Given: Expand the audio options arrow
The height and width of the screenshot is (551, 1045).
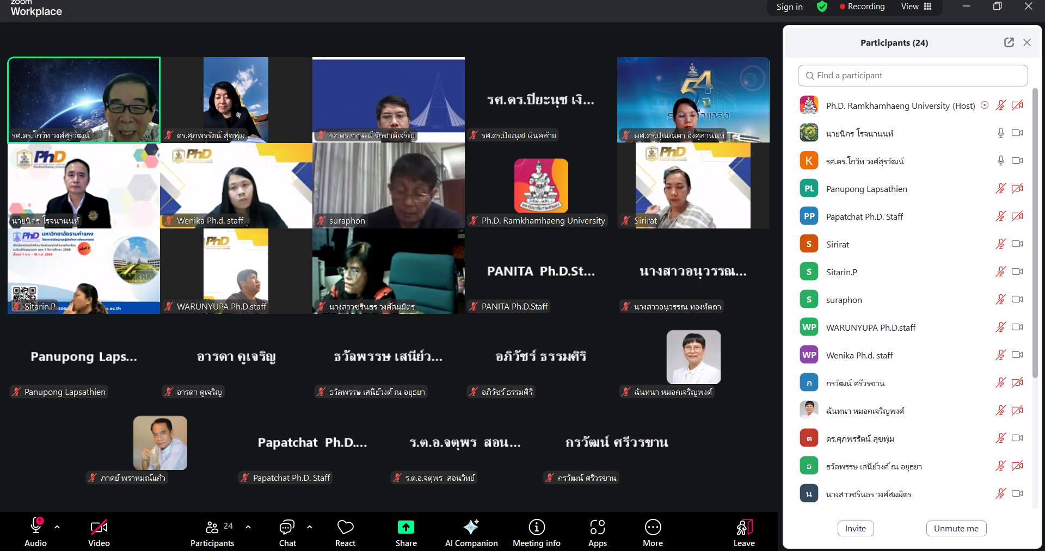Looking at the screenshot, I should [x=57, y=527].
